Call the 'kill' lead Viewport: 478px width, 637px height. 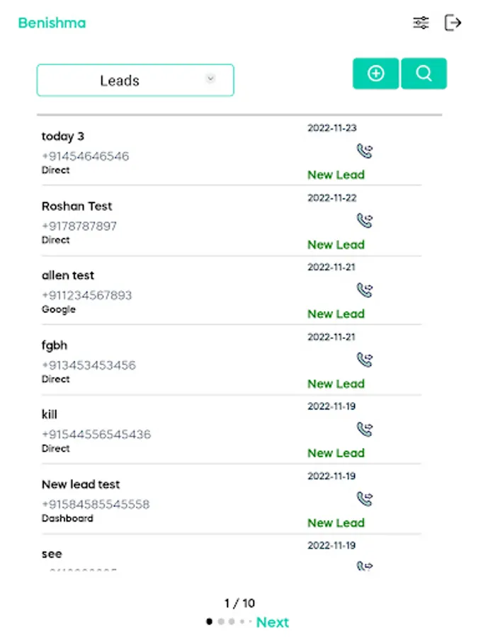tap(364, 430)
